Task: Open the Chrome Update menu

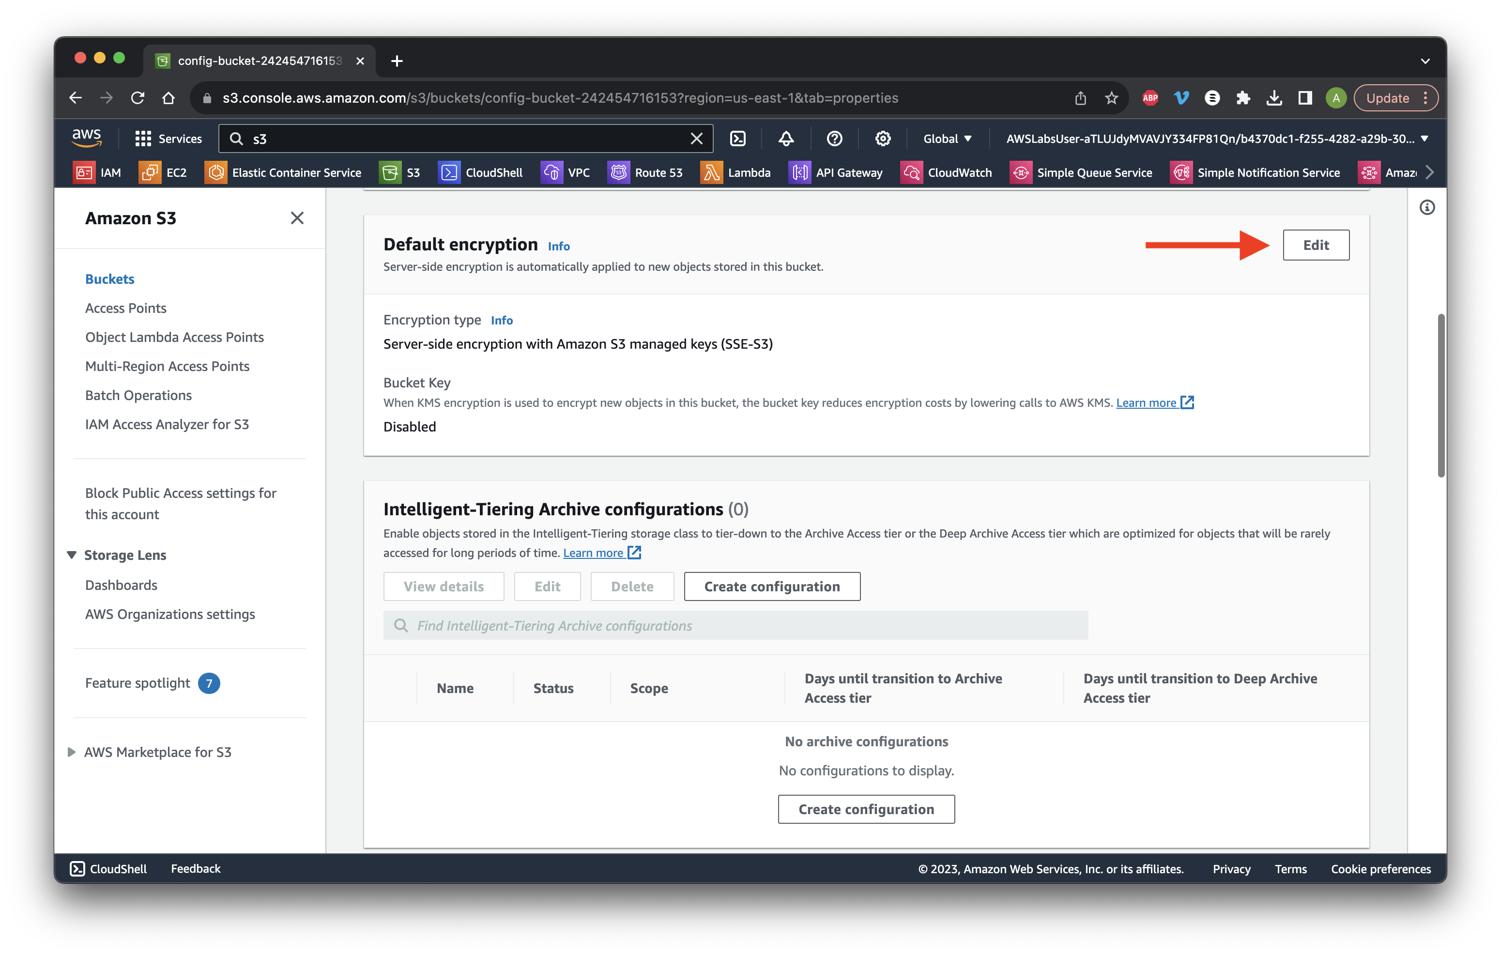Action: [1395, 98]
